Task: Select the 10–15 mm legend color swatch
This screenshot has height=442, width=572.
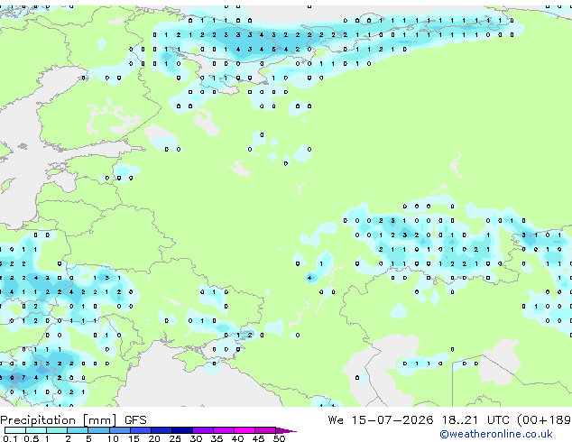Action: (119, 430)
